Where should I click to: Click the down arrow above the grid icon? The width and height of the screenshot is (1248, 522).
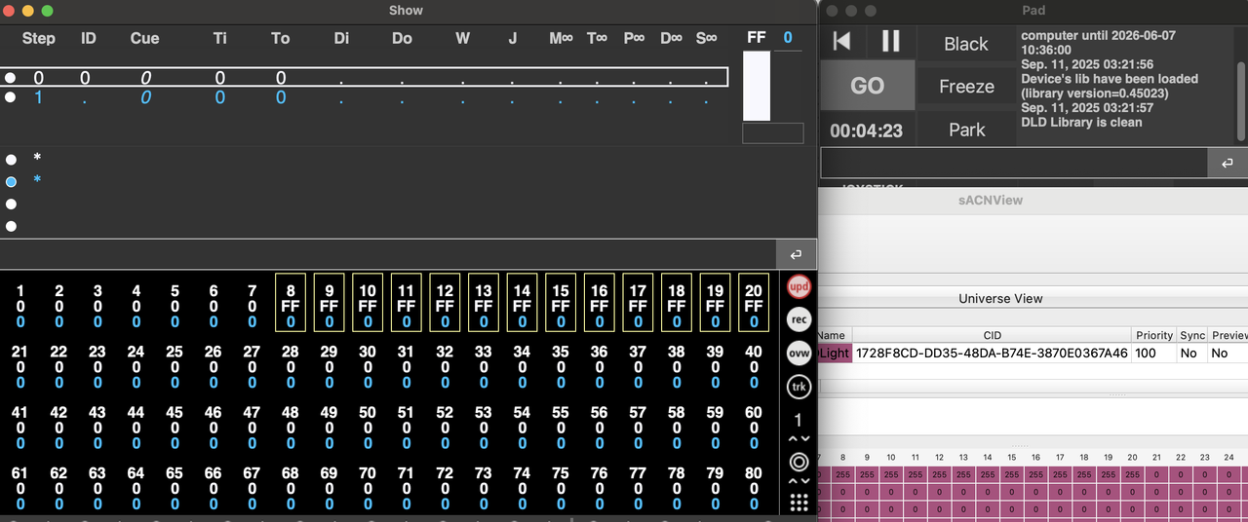(x=804, y=481)
